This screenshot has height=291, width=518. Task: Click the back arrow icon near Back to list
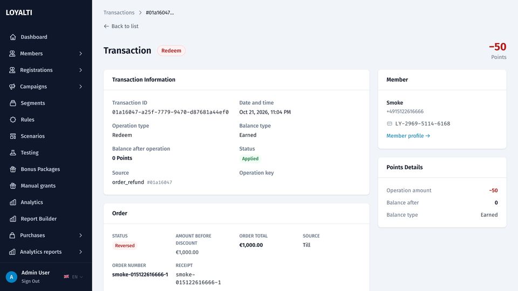(x=106, y=26)
